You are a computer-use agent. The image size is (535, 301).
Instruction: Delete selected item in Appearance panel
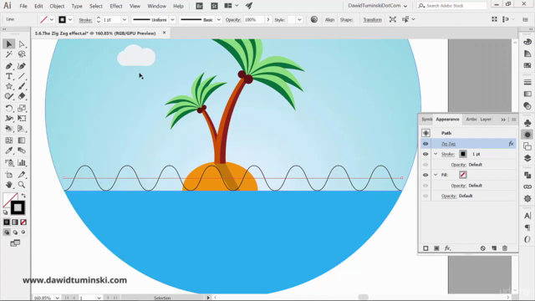point(505,248)
